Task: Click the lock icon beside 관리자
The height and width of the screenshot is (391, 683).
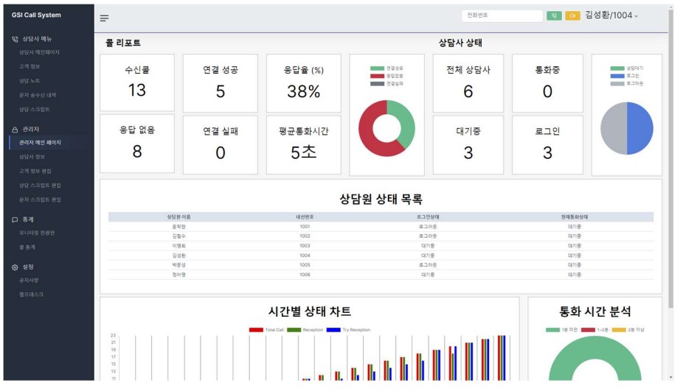Action: click(15, 130)
